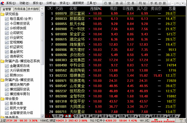This screenshot has width=187, height=123.
Task: Click the 行业研究 chart icon
Action: click(7, 38)
